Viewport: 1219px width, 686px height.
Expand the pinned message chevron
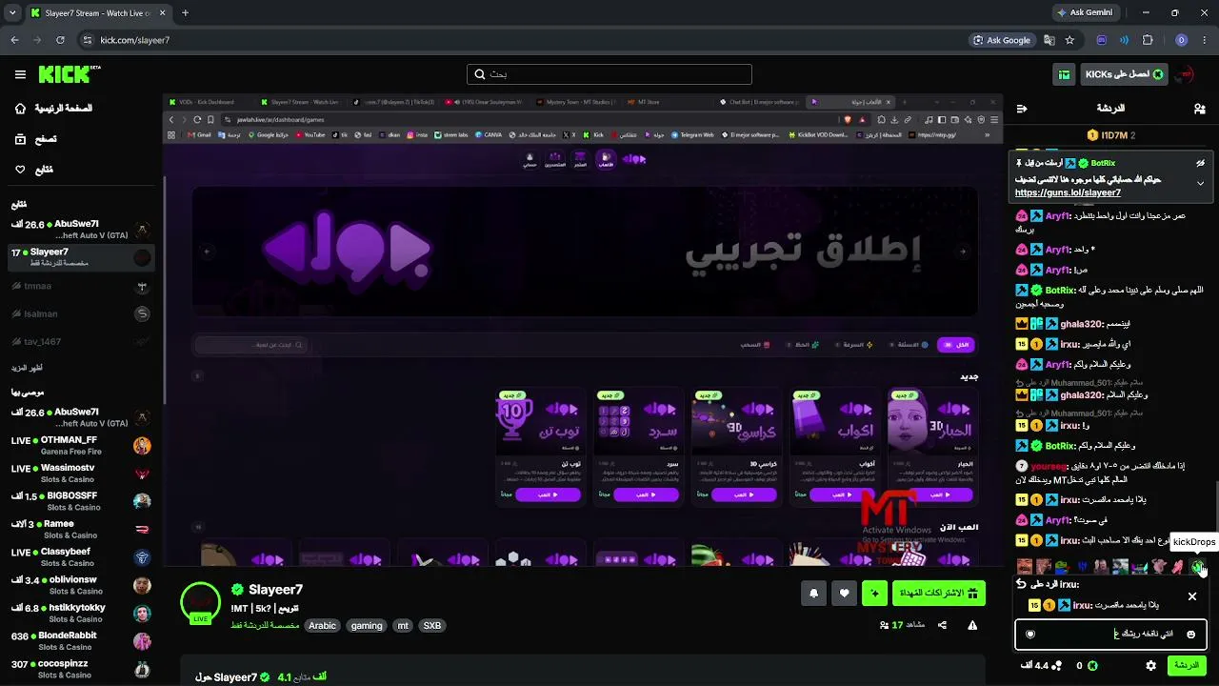pos(1200,183)
